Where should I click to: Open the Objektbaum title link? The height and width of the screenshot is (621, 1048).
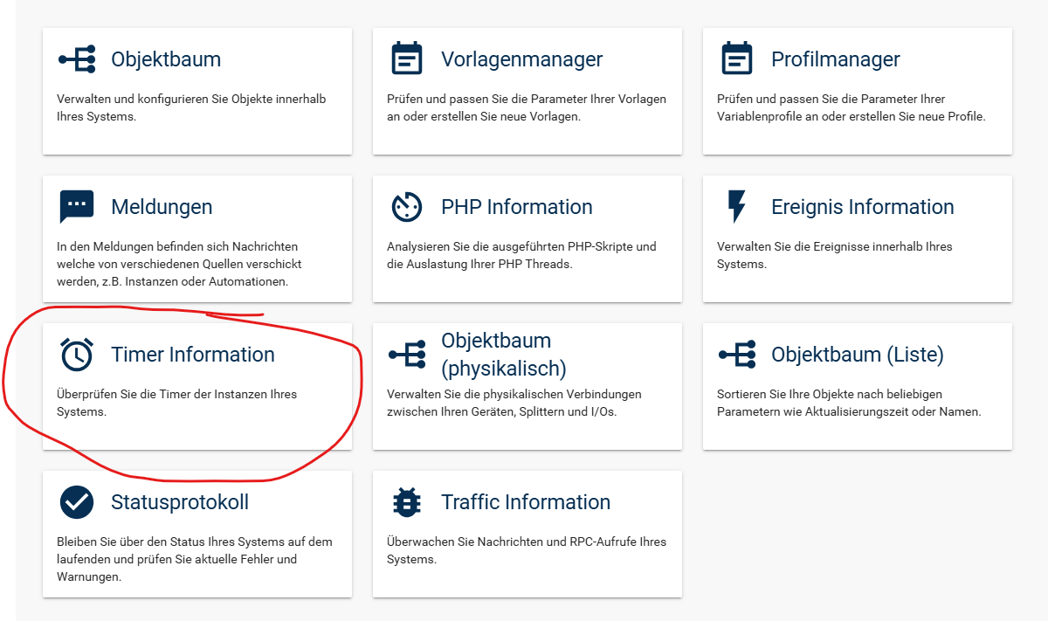[x=166, y=59]
